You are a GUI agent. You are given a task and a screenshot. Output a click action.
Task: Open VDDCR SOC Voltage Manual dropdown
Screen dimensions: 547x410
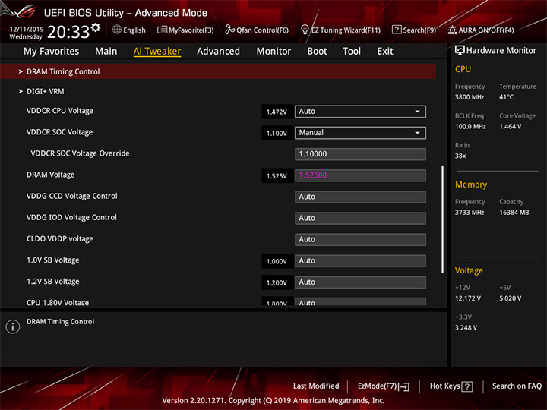click(x=360, y=133)
